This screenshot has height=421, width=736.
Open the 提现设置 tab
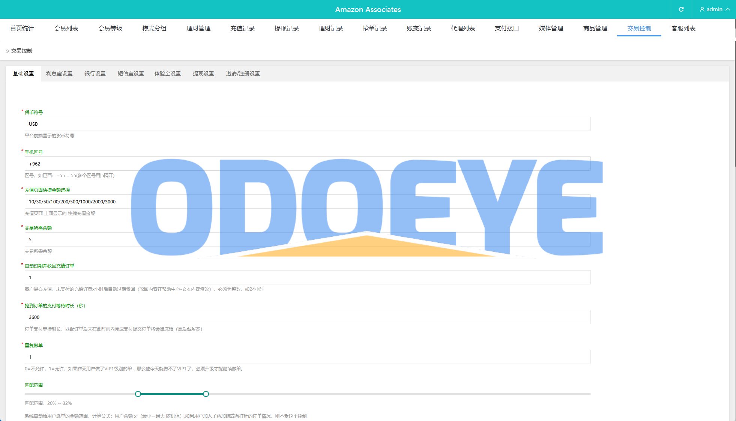click(x=203, y=74)
